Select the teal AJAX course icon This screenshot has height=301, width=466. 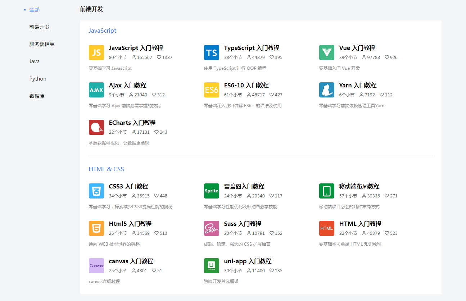[96, 90]
